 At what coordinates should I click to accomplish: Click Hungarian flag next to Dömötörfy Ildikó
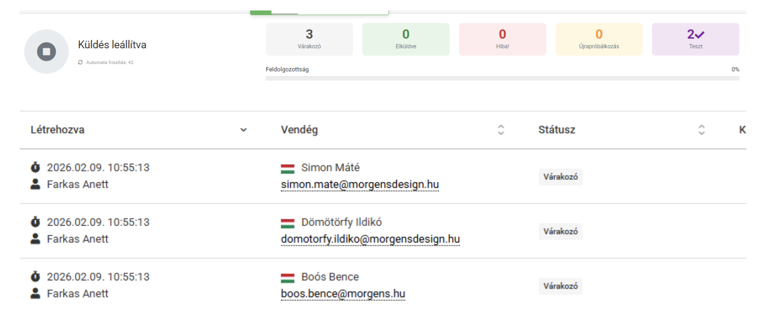point(288,223)
